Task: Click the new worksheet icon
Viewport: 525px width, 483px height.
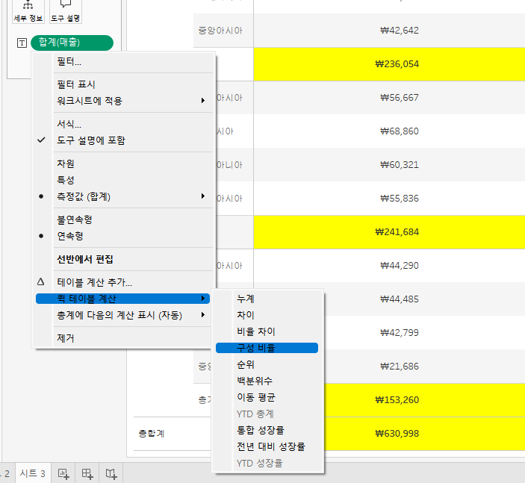Action: (63, 473)
